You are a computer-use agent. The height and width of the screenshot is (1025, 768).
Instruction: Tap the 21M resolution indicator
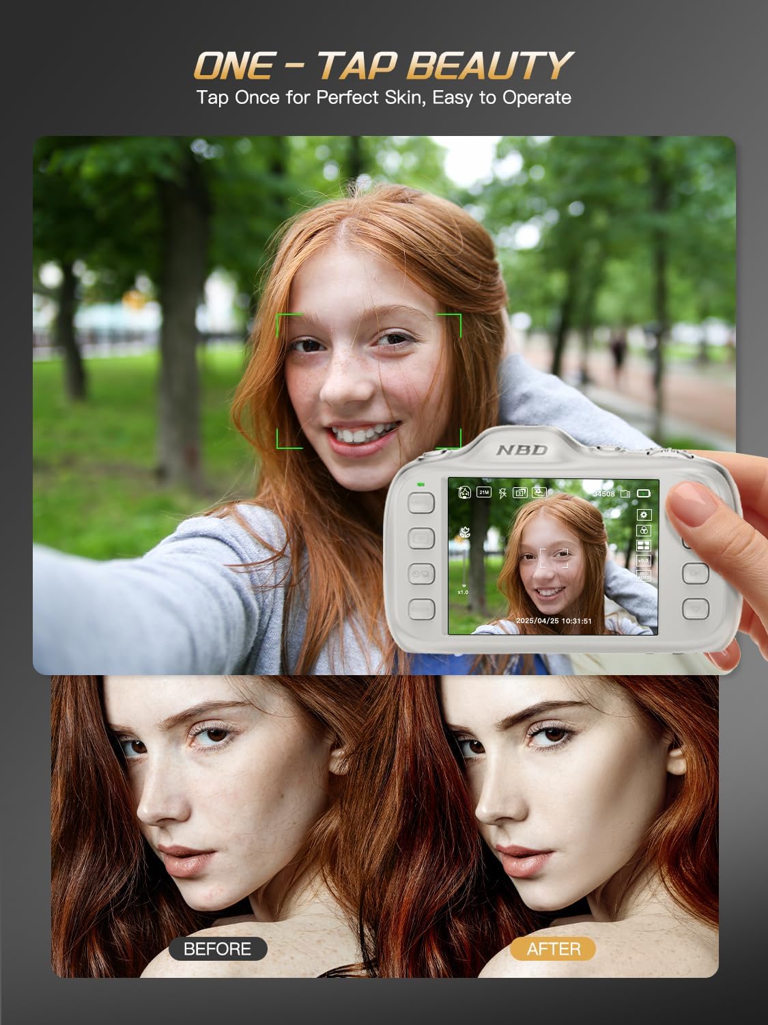pyautogui.click(x=484, y=492)
